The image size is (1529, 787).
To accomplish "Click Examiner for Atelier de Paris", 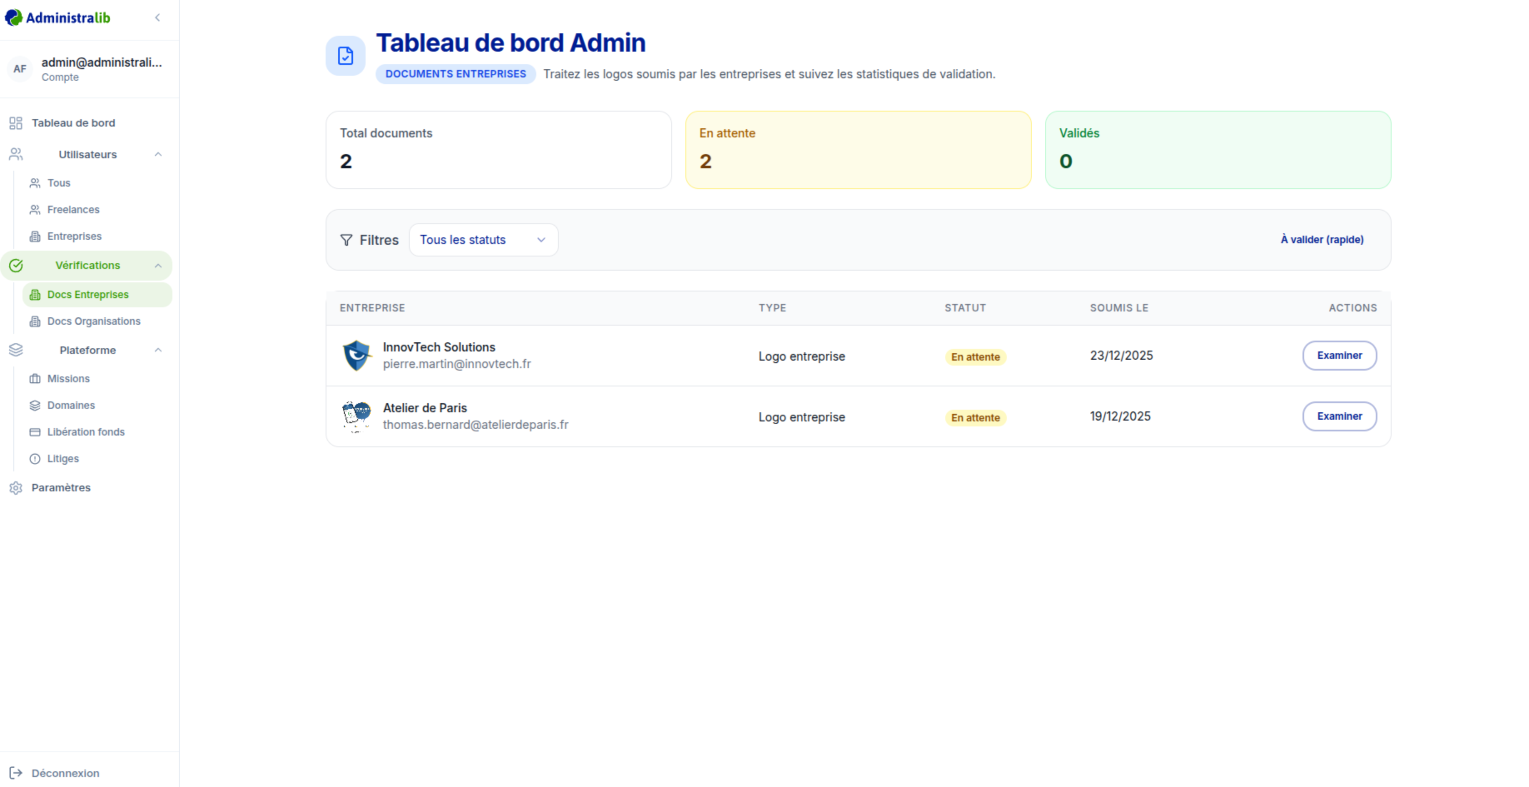I will point(1339,417).
